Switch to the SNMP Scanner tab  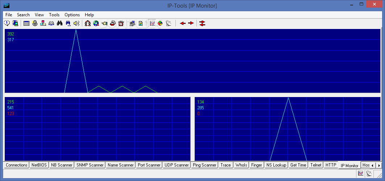click(90, 165)
